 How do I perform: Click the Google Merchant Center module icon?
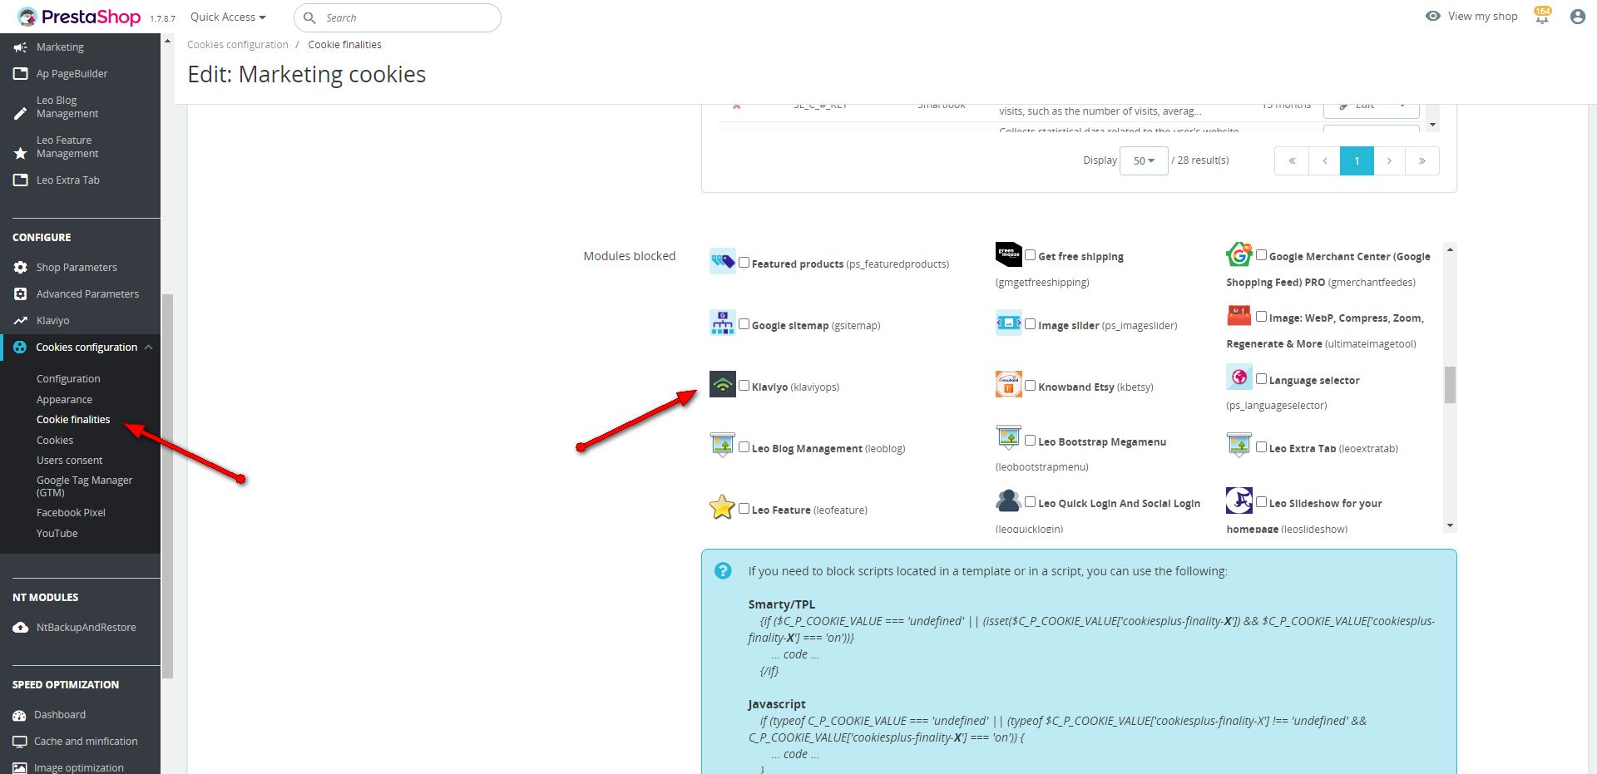point(1239,254)
